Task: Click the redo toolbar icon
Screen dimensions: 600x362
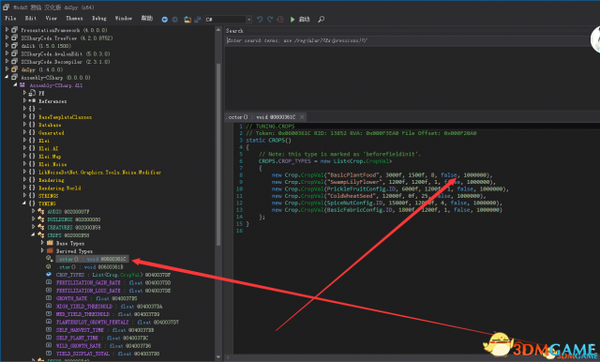Action: [270, 19]
